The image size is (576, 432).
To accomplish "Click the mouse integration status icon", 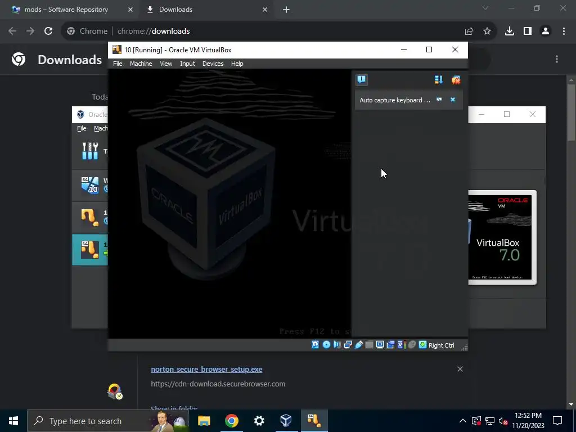I will [x=412, y=345].
